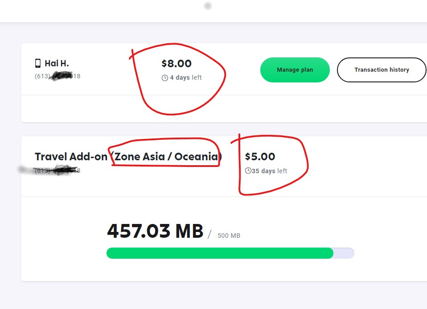427x309 pixels.
Task: Click the 500 MB data limit label
Action: tap(229, 236)
